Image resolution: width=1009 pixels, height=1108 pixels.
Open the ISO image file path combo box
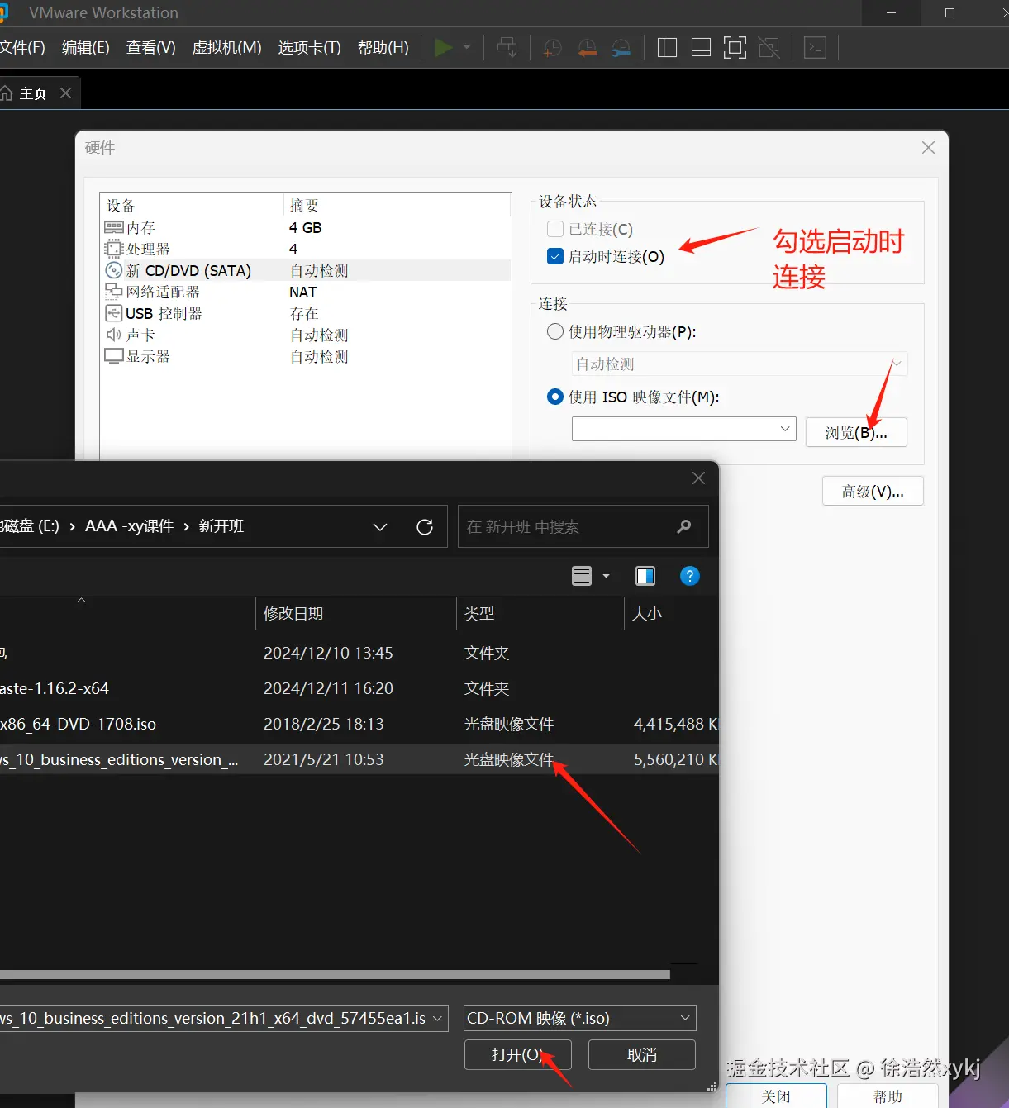click(x=684, y=429)
